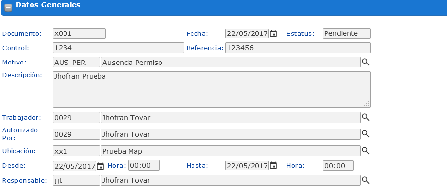Image resolution: width=447 pixels, height=193 pixels.
Task: Grab the Descripción textarea resize handle
Action: (x=367, y=104)
